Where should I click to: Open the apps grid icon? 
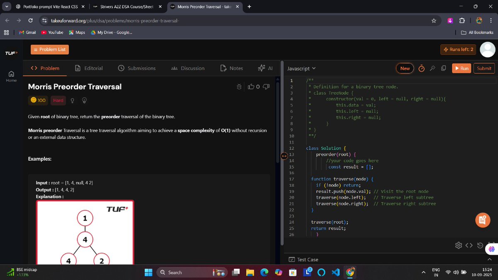(7, 32)
